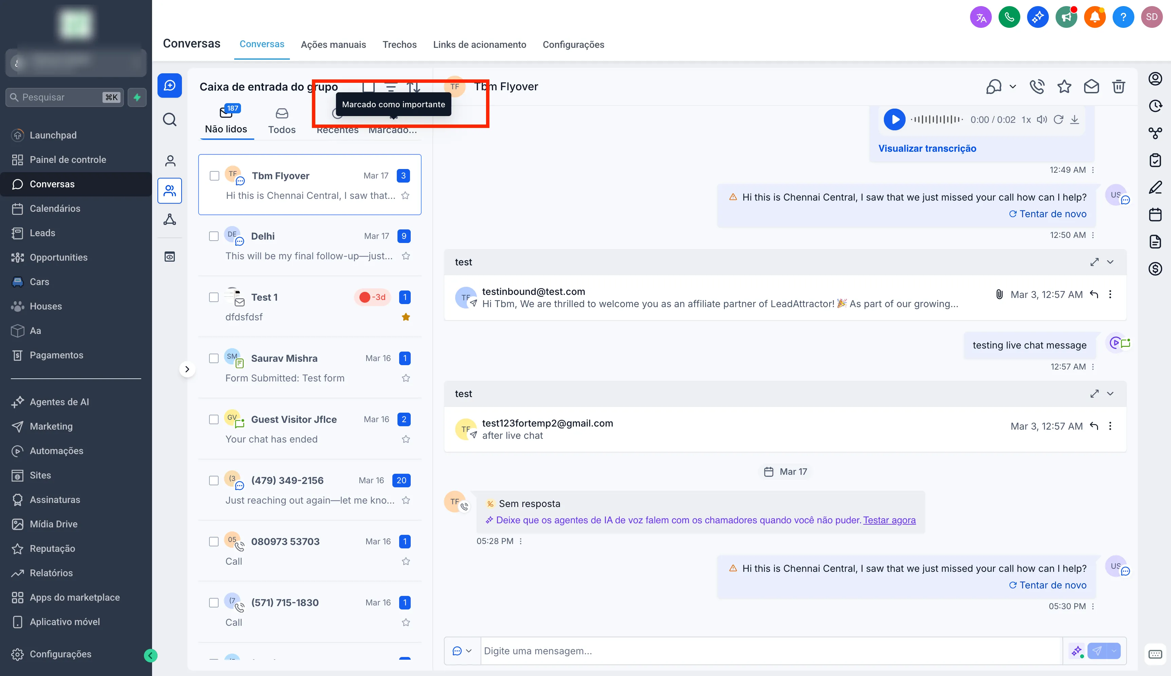Open the contact notes pencil icon
The width and height of the screenshot is (1171, 676).
(x=1156, y=187)
